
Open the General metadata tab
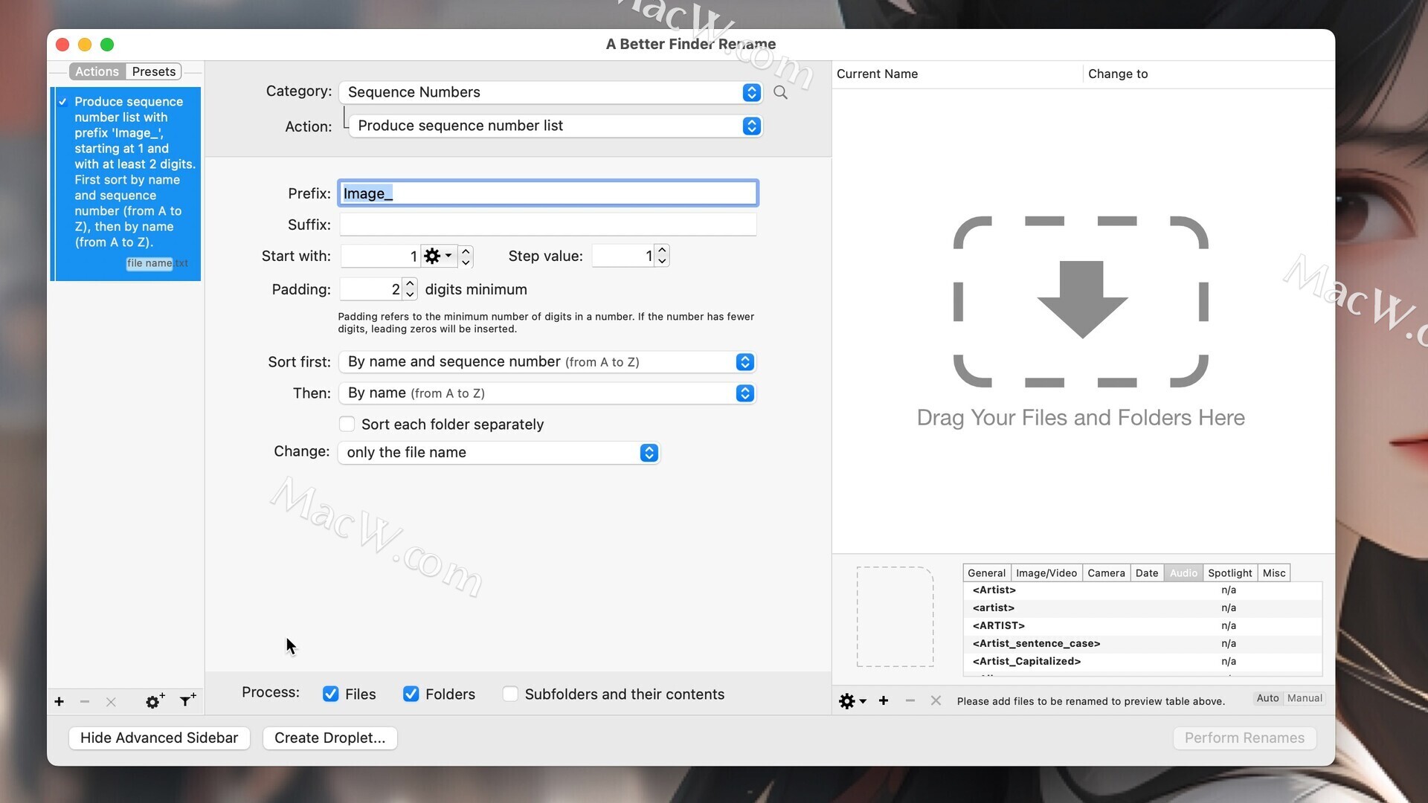[x=986, y=573]
